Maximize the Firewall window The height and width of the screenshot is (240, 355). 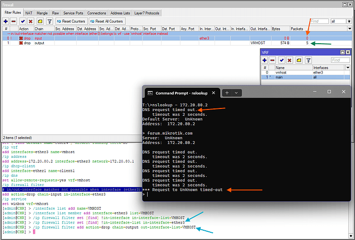point(345,5)
